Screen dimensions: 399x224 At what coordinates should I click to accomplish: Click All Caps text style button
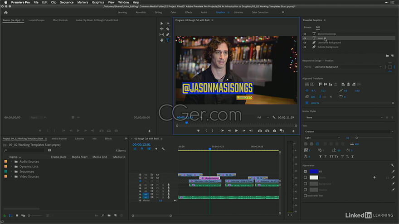(x=331, y=157)
